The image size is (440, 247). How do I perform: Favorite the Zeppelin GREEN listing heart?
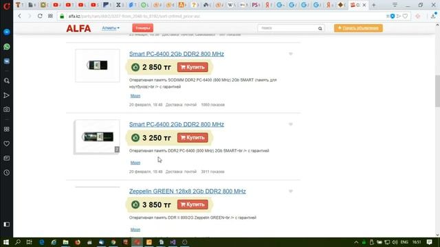pos(291,191)
